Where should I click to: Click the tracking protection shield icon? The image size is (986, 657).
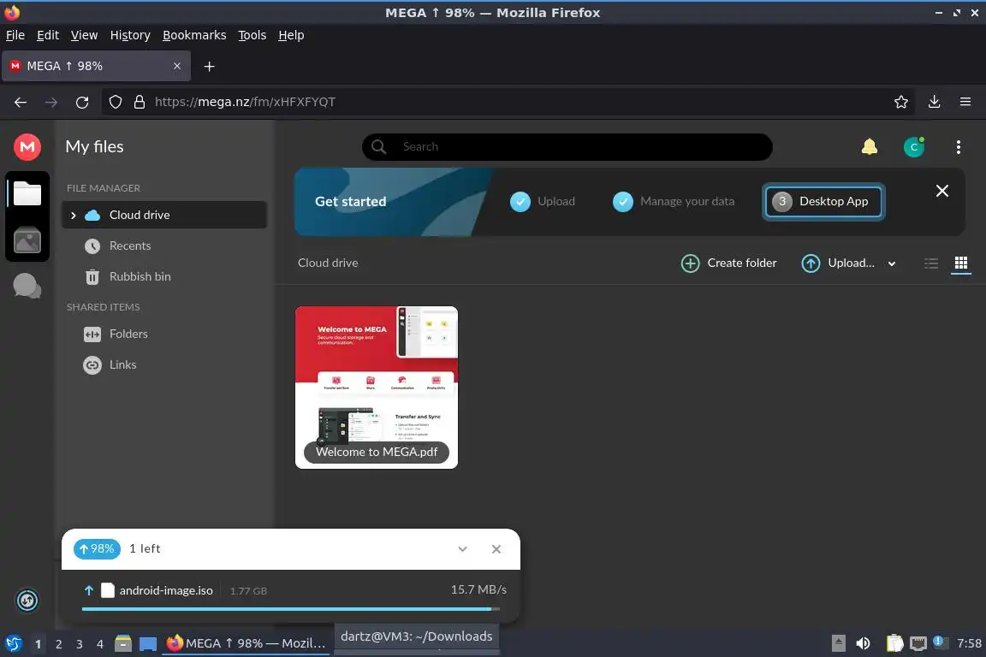point(115,103)
